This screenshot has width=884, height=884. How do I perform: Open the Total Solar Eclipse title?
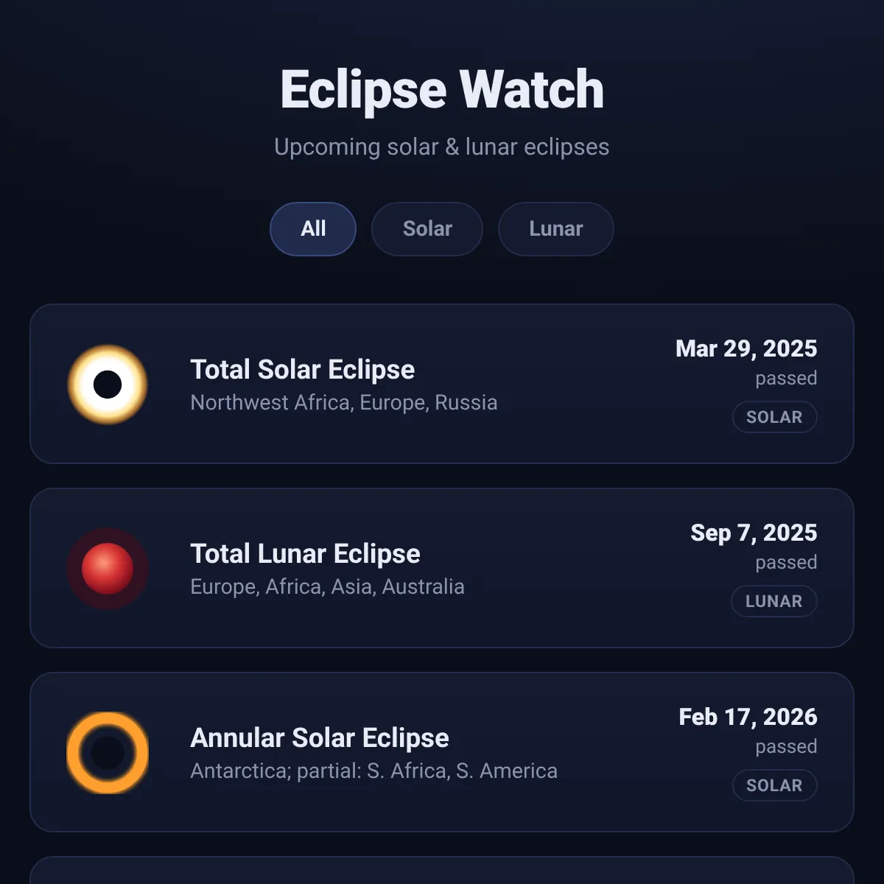point(303,370)
